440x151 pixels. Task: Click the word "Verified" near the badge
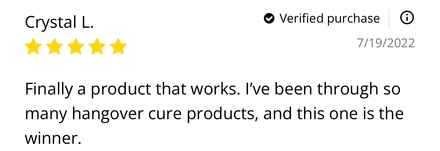(301, 18)
